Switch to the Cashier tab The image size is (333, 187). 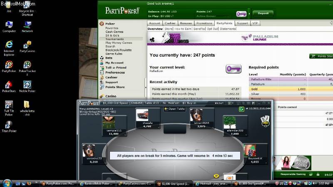click(x=170, y=23)
